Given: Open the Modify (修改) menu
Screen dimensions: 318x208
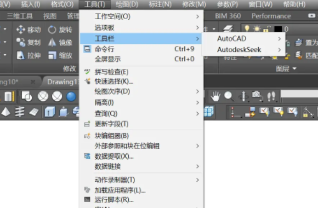Looking at the screenshot, I should coord(194,4).
